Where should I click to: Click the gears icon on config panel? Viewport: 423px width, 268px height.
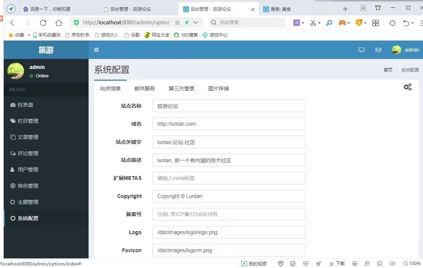click(x=407, y=87)
